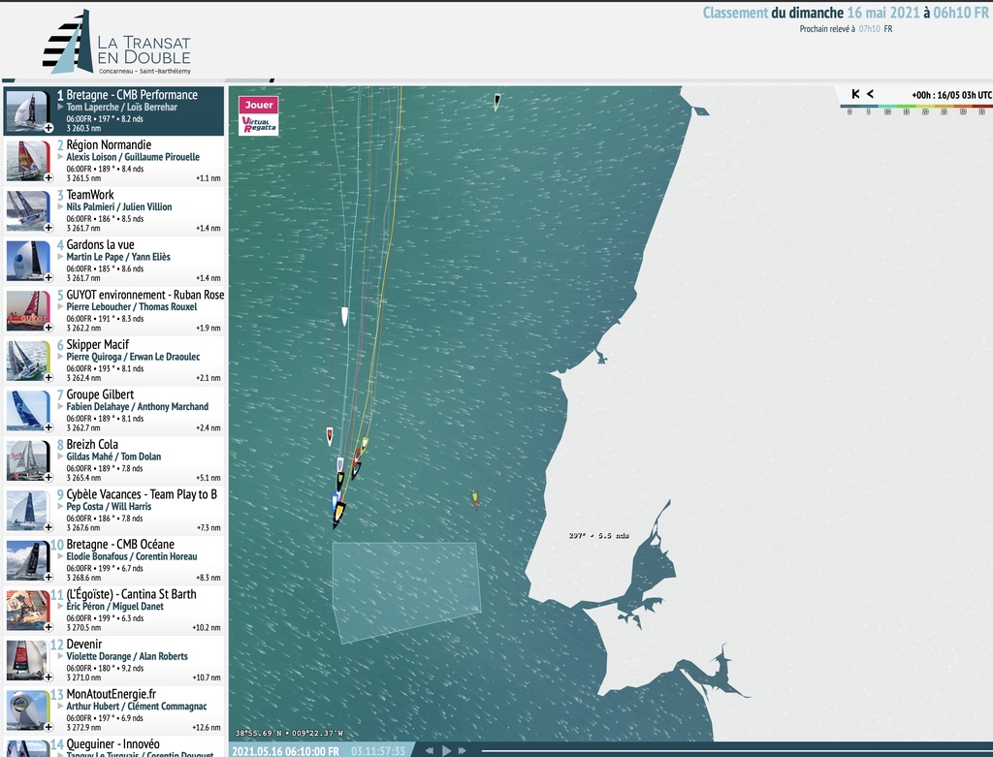Select the isolated boat marker east of the fleet
This screenshot has width=993, height=757.
click(474, 499)
